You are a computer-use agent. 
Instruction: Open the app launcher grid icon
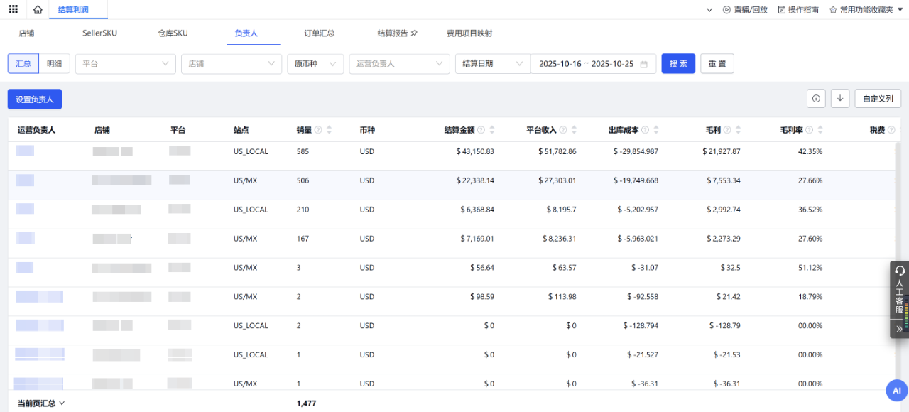click(12, 9)
